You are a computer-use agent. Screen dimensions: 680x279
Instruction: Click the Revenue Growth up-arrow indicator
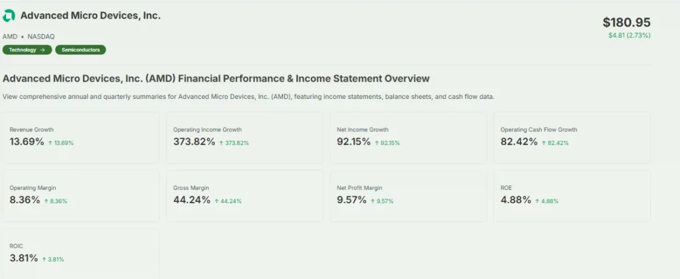tap(50, 143)
